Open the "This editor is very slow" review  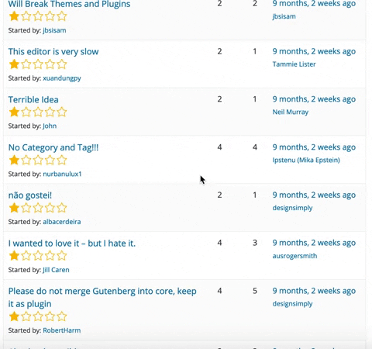point(53,51)
